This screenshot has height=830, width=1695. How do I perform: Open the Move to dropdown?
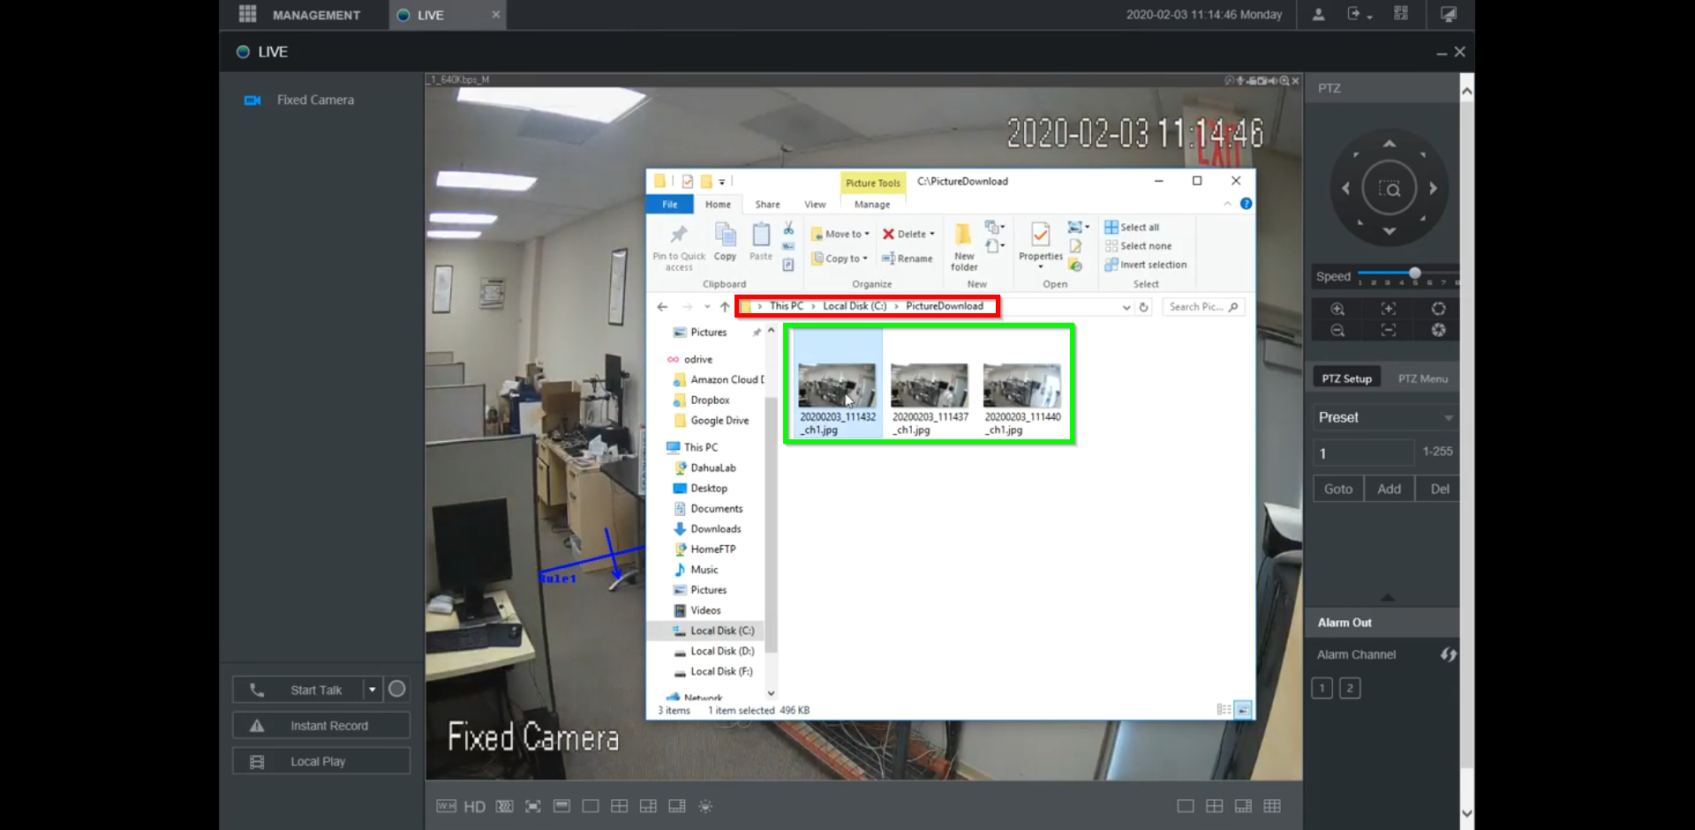click(841, 234)
